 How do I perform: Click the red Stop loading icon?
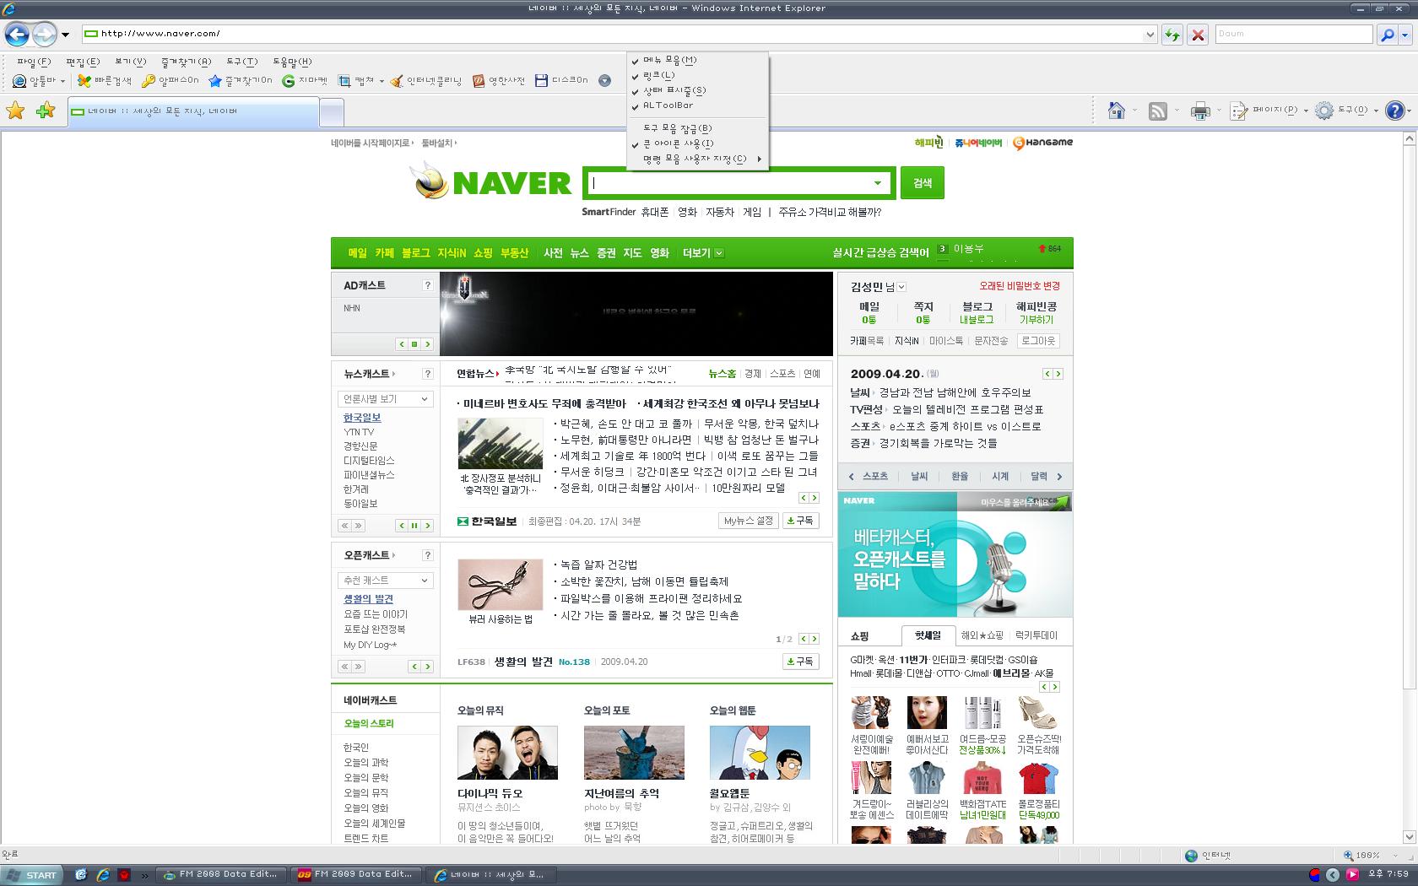1198,35
